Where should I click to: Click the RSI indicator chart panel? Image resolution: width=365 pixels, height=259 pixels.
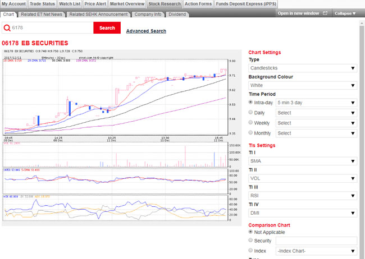[x=116, y=181]
